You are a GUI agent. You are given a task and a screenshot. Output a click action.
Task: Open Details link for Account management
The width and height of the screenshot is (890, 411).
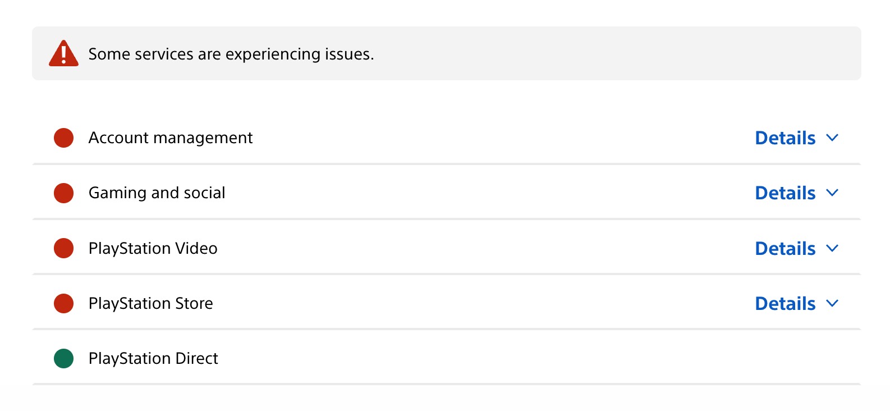pos(785,138)
